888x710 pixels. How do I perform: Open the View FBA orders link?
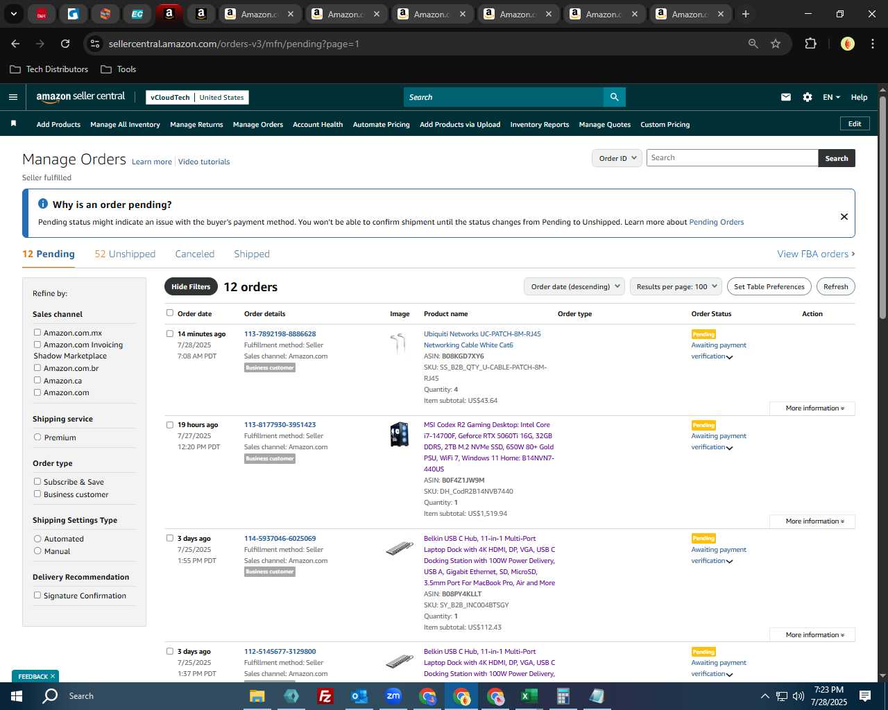tap(816, 254)
